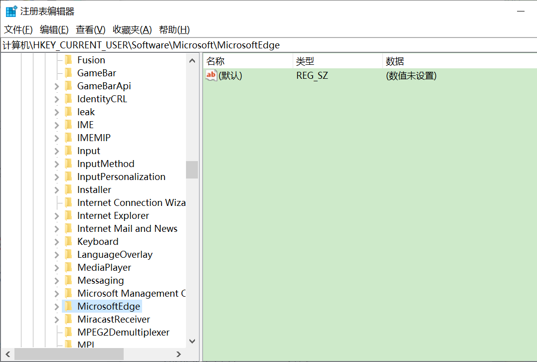
Task: Select the Keyboard folder icon
Action: click(68, 241)
